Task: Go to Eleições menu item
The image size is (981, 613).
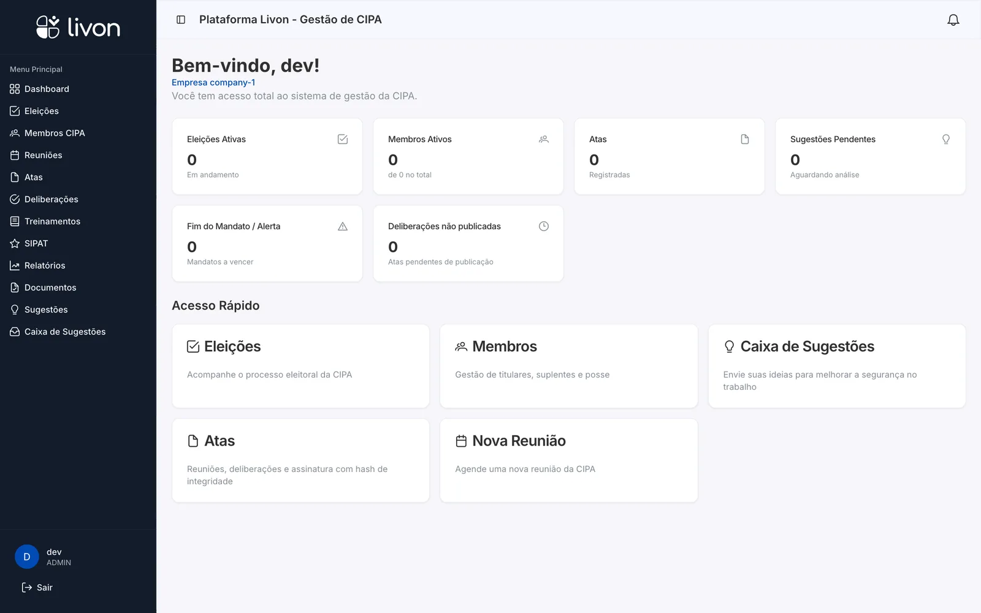Action: [78, 111]
